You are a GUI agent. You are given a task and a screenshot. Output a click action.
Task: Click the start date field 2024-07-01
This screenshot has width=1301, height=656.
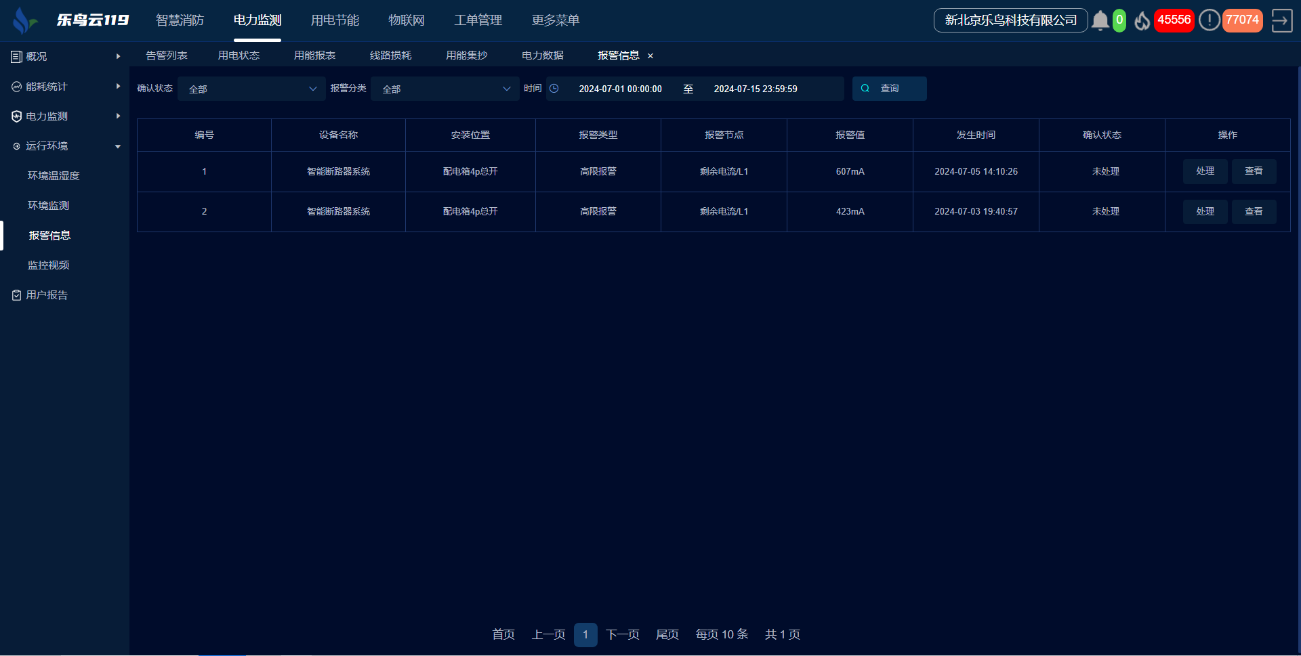coord(620,89)
